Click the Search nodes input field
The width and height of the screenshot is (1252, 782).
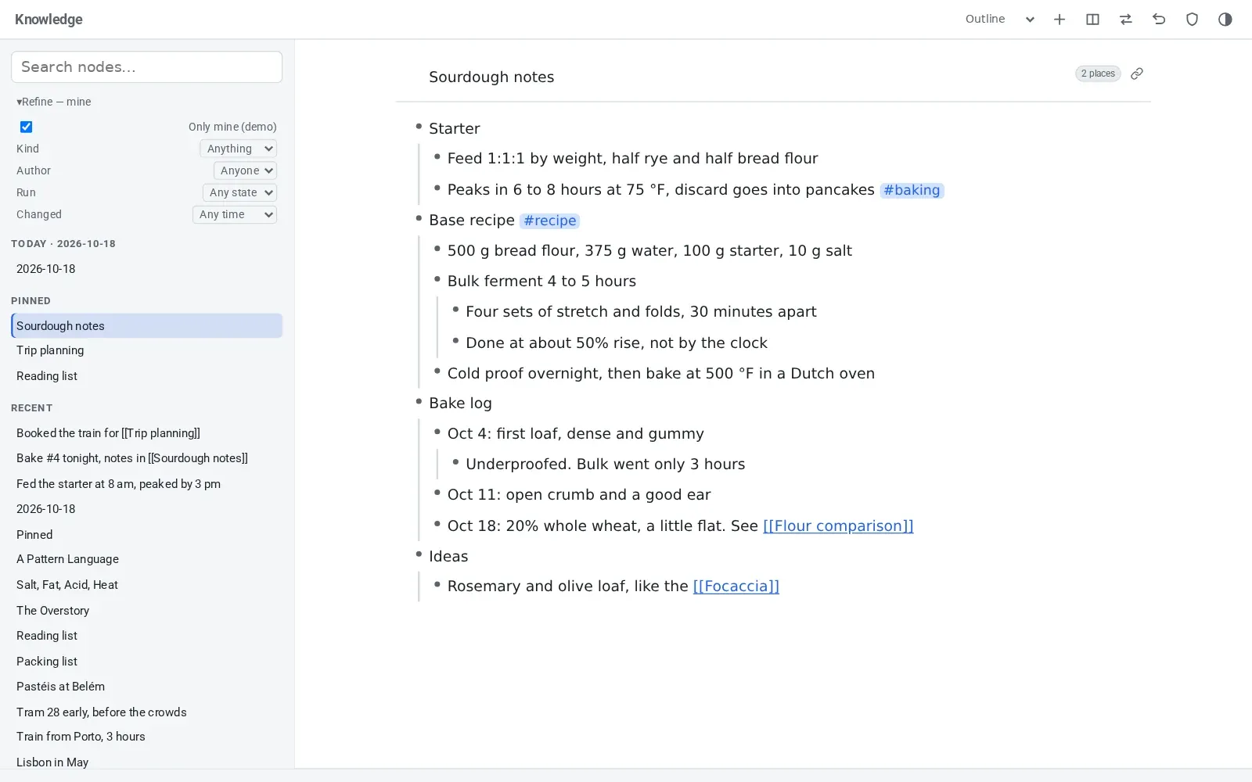(x=146, y=67)
